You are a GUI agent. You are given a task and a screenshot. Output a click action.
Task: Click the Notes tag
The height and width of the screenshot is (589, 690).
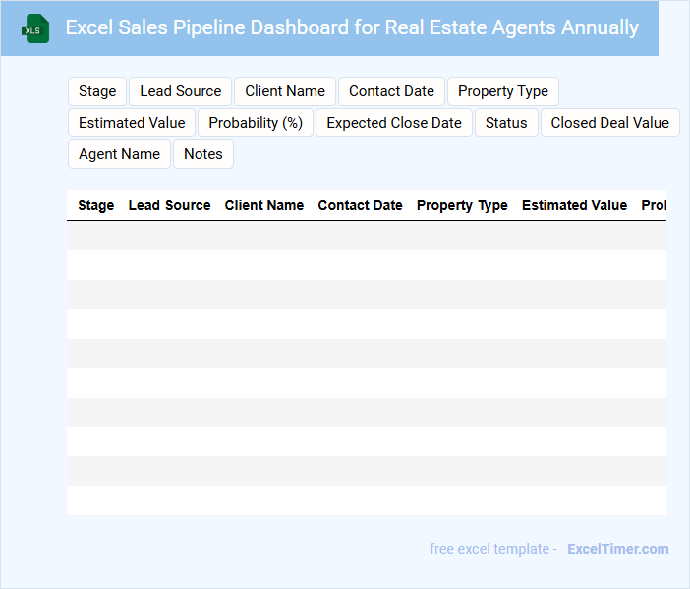pos(203,154)
